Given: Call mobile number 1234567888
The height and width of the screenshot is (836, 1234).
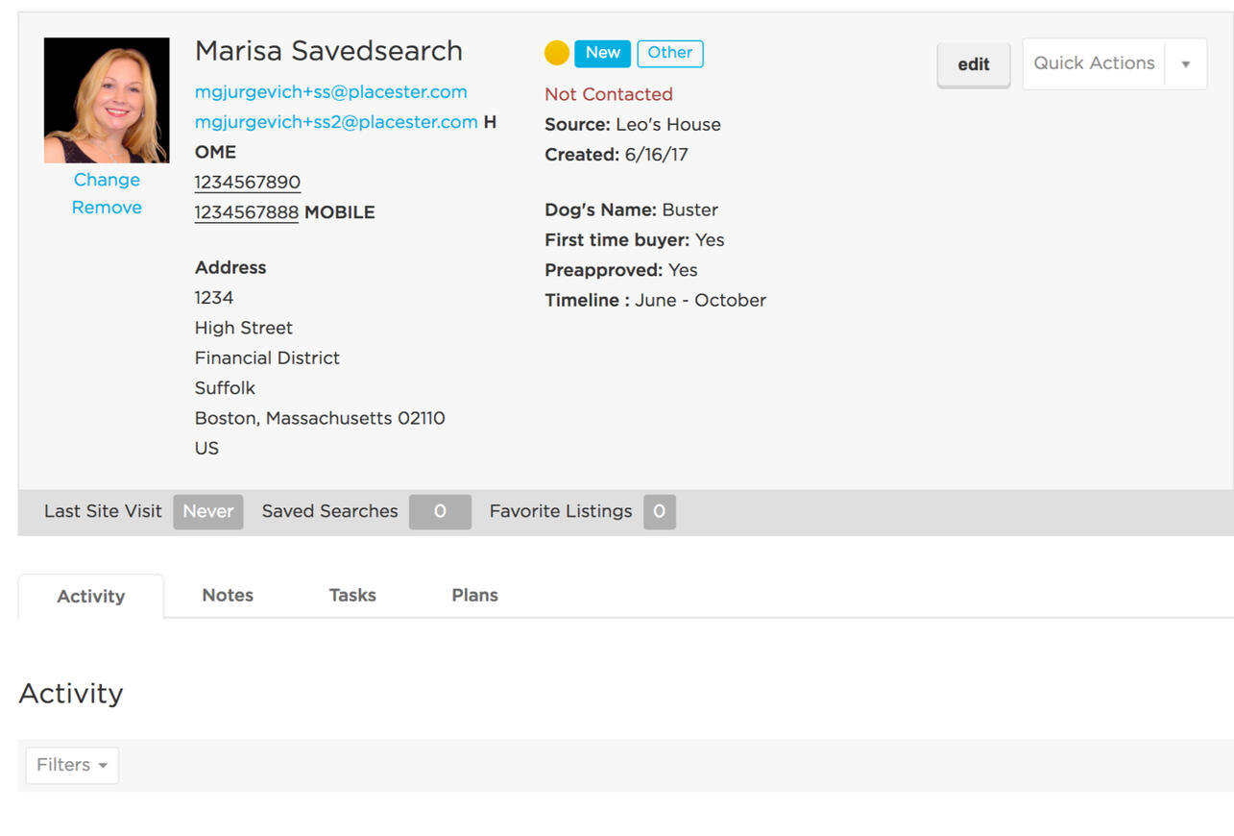Looking at the screenshot, I should (x=247, y=212).
